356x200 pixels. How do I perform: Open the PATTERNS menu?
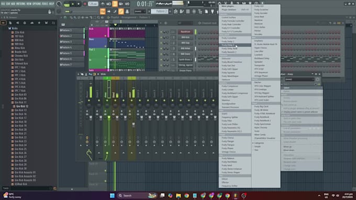tap(20, 4)
